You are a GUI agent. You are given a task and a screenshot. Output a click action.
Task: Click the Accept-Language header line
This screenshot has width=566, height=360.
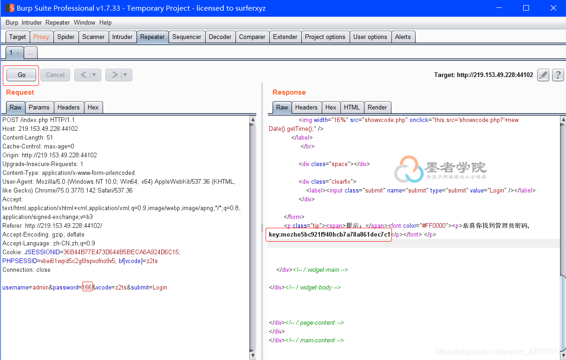pos(49,243)
